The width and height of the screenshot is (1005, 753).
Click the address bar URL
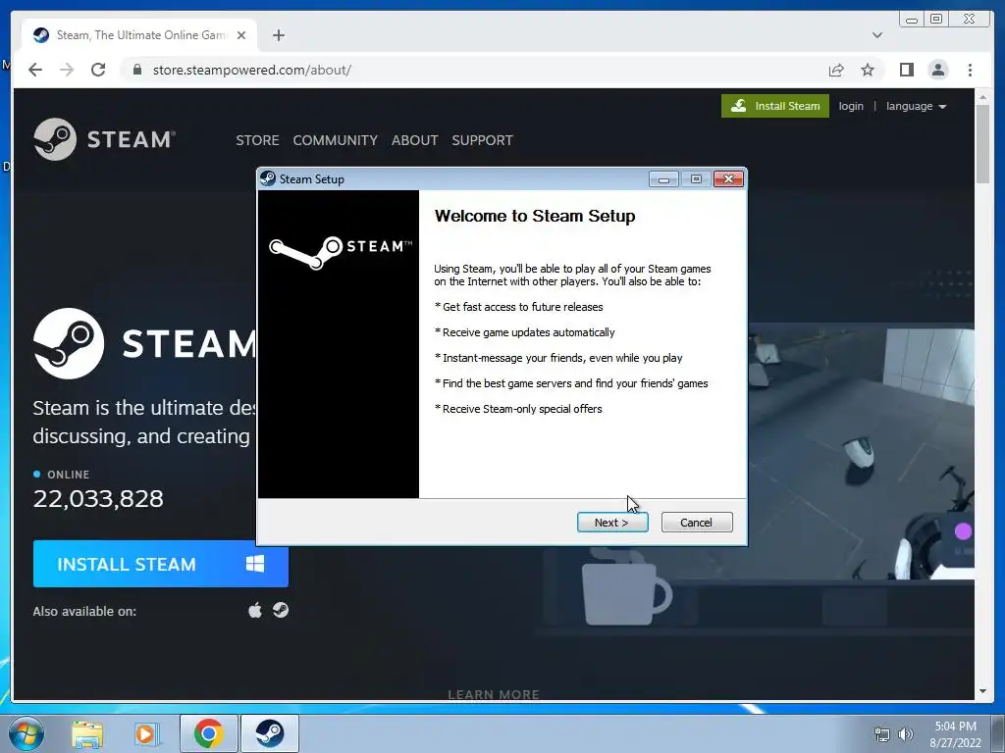tap(252, 70)
